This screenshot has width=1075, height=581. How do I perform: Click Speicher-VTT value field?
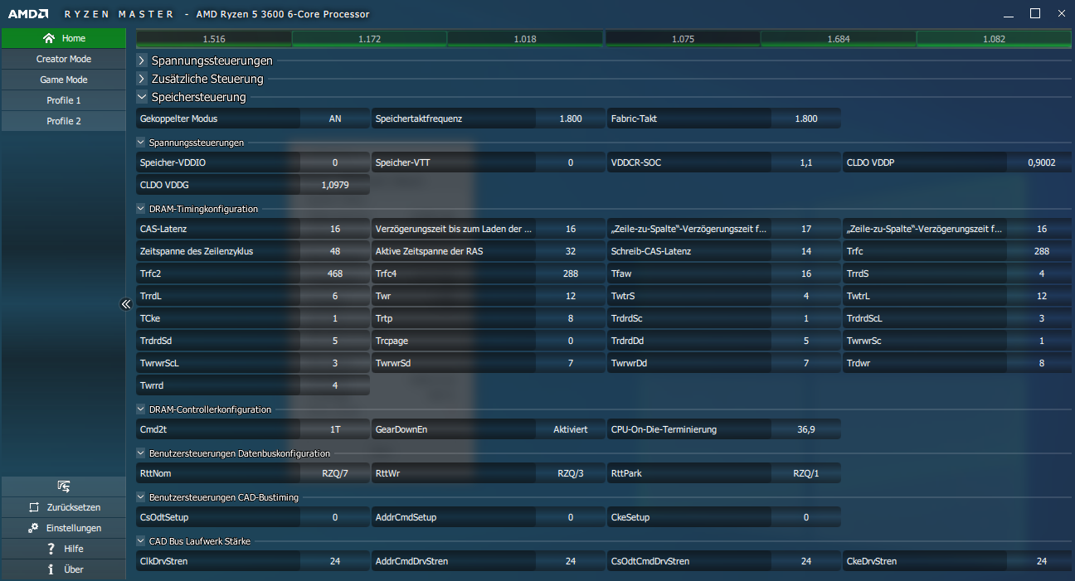pos(571,162)
